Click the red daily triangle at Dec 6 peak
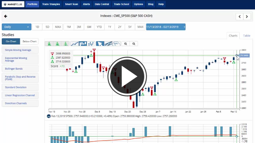Viewport: 255px width, 143px height. [x=94, y=50]
